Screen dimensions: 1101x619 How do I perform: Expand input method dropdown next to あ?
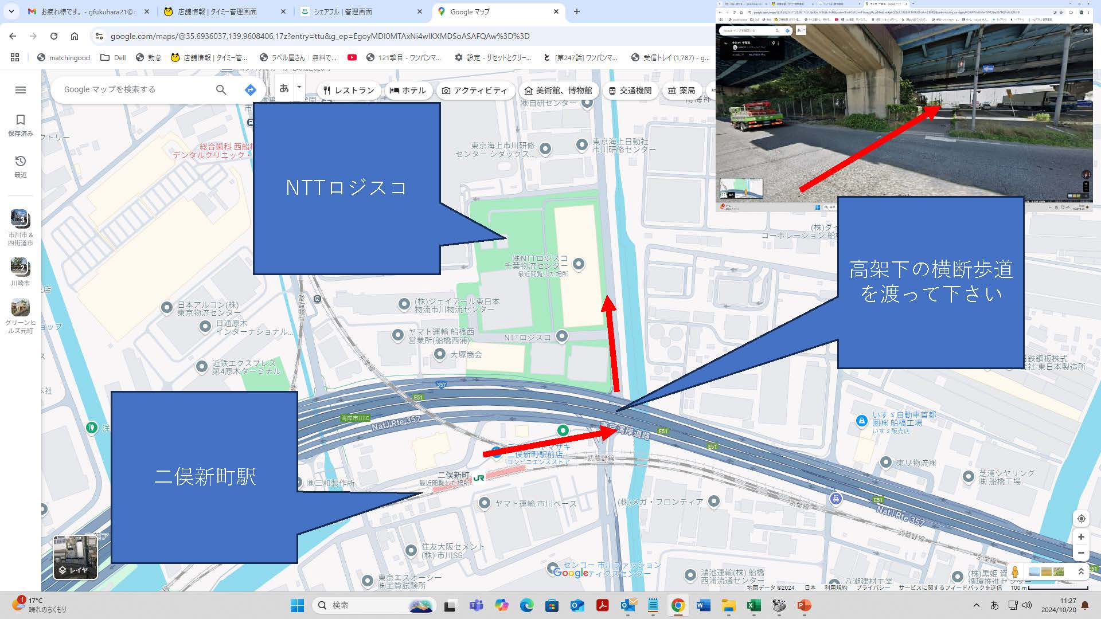click(299, 87)
